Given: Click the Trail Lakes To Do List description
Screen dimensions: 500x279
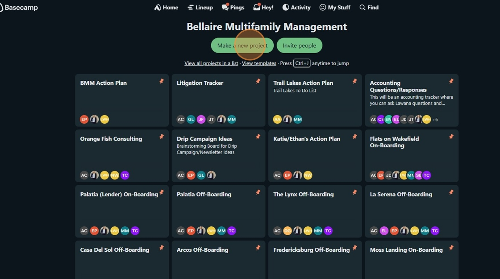Looking at the screenshot, I should pyautogui.click(x=295, y=91).
